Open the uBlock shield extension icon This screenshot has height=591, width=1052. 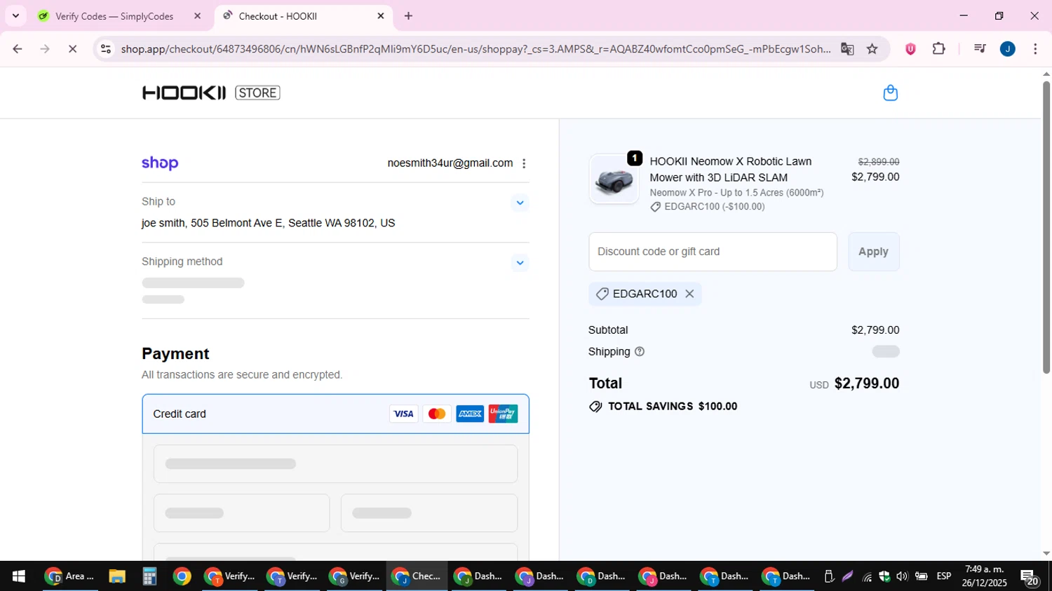click(910, 49)
